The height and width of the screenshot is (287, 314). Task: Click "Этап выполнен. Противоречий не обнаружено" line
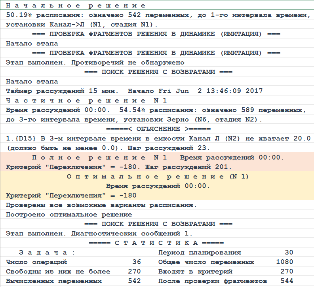95,63
